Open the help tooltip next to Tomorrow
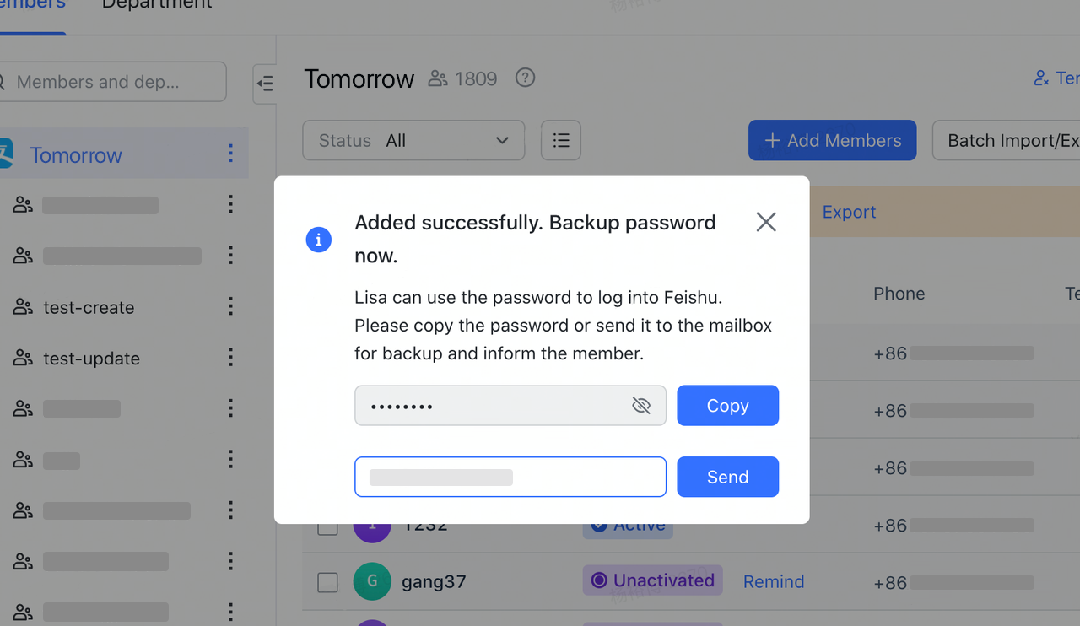This screenshot has width=1080, height=626. (525, 78)
